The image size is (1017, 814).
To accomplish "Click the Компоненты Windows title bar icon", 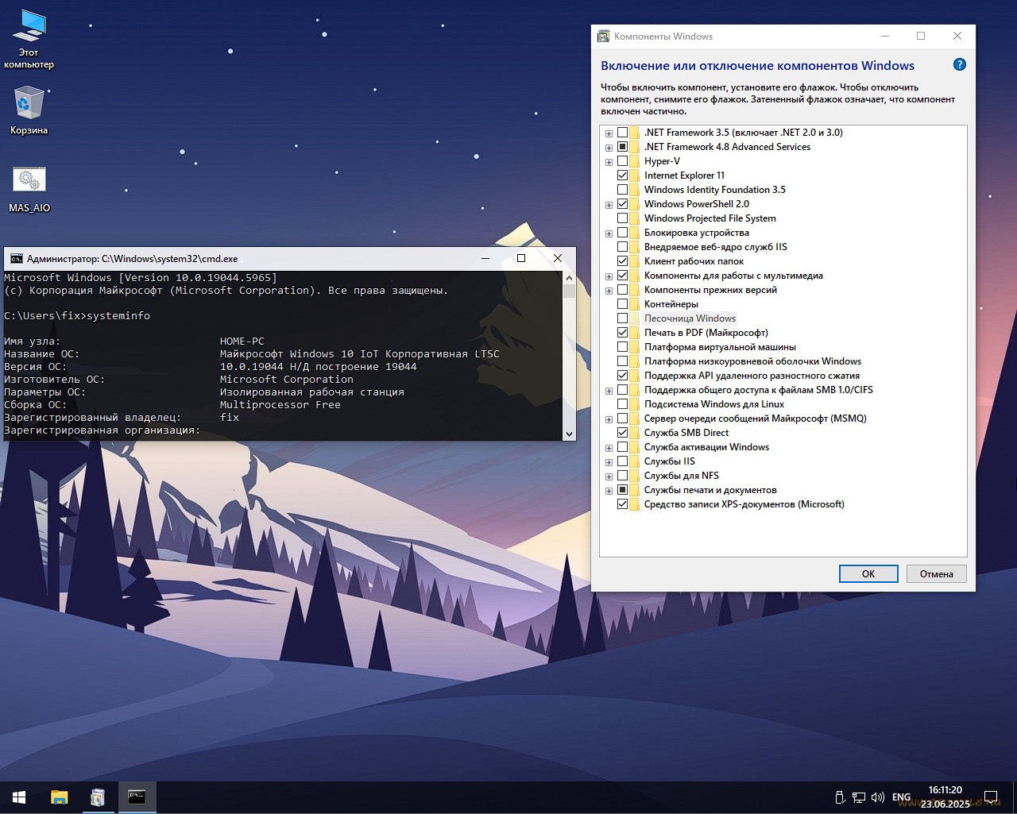I will [604, 36].
